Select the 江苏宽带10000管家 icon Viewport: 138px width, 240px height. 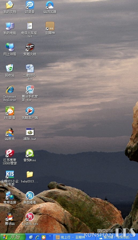pyautogui.click(x=10, y=153)
